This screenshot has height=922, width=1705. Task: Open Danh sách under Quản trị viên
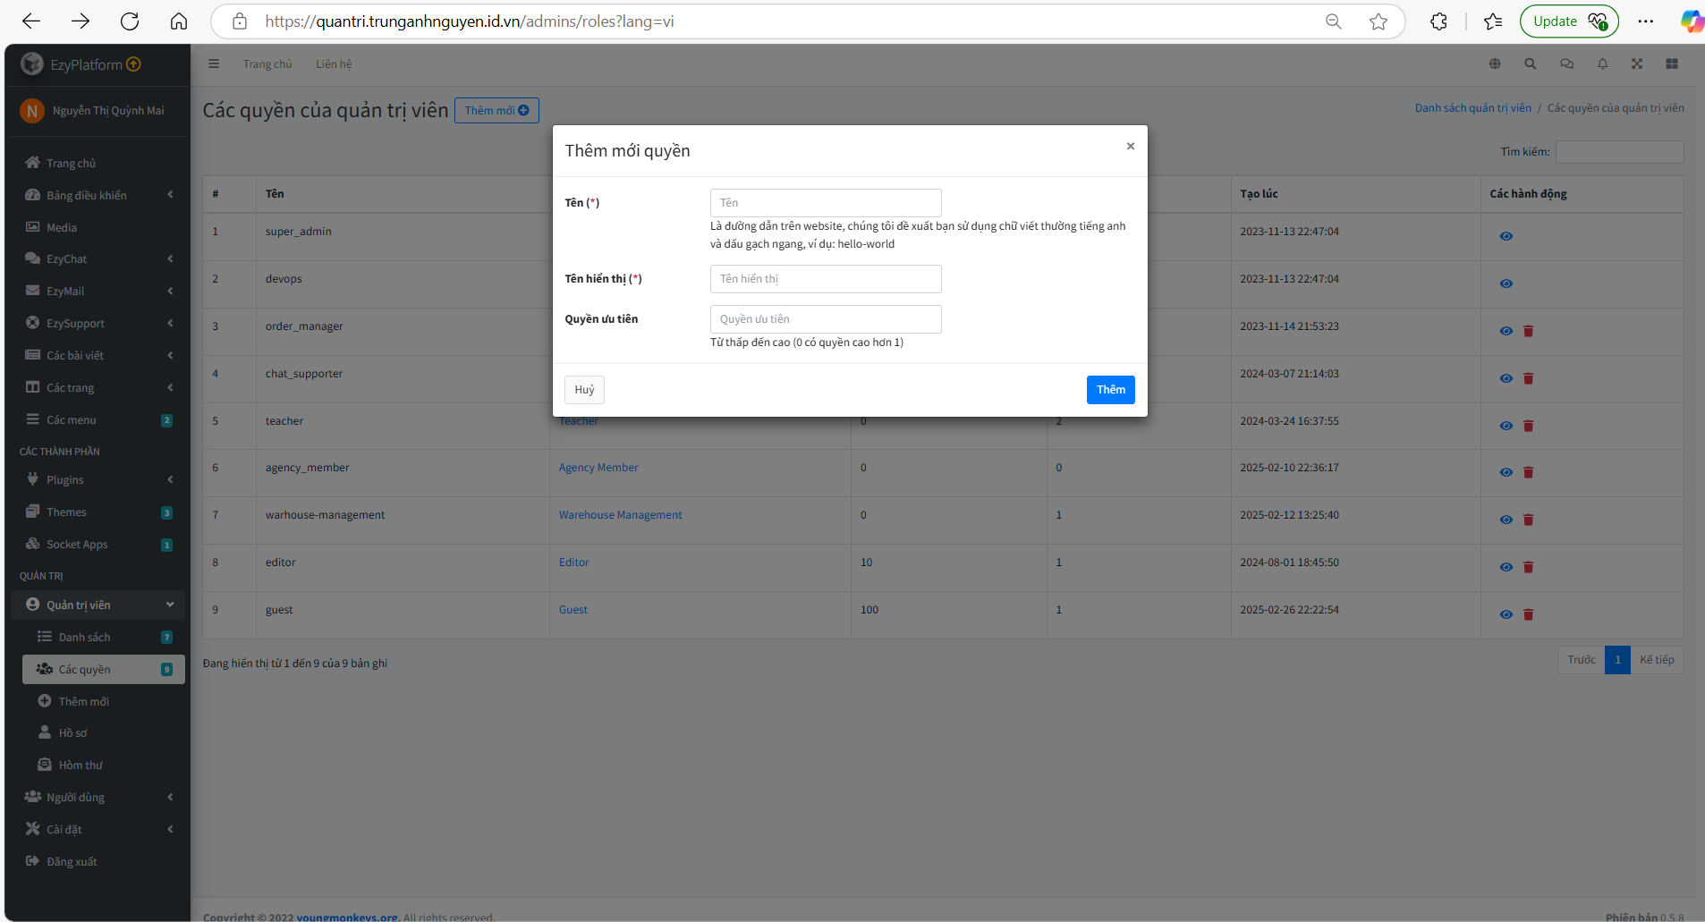104,638
